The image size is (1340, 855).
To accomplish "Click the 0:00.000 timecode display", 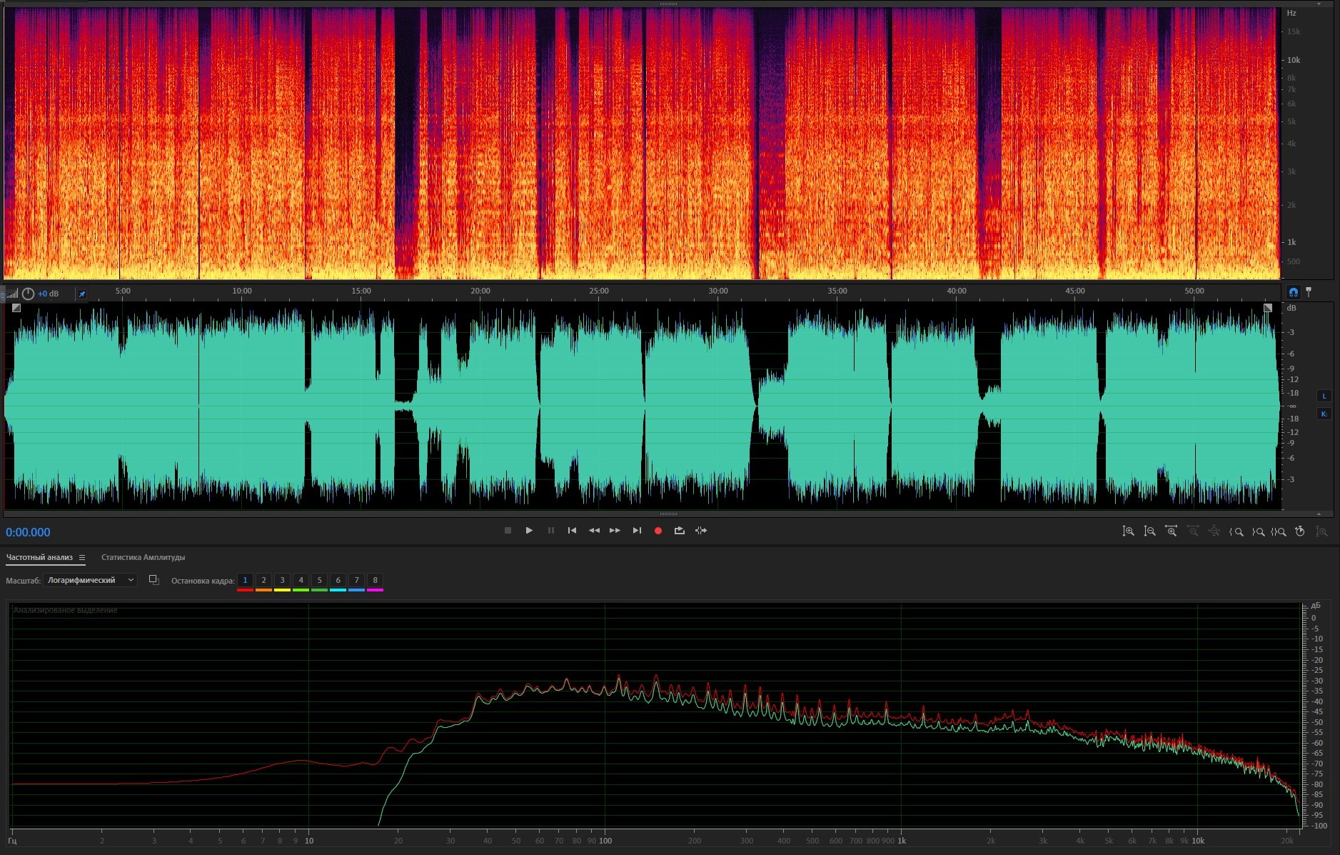I will (x=28, y=532).
